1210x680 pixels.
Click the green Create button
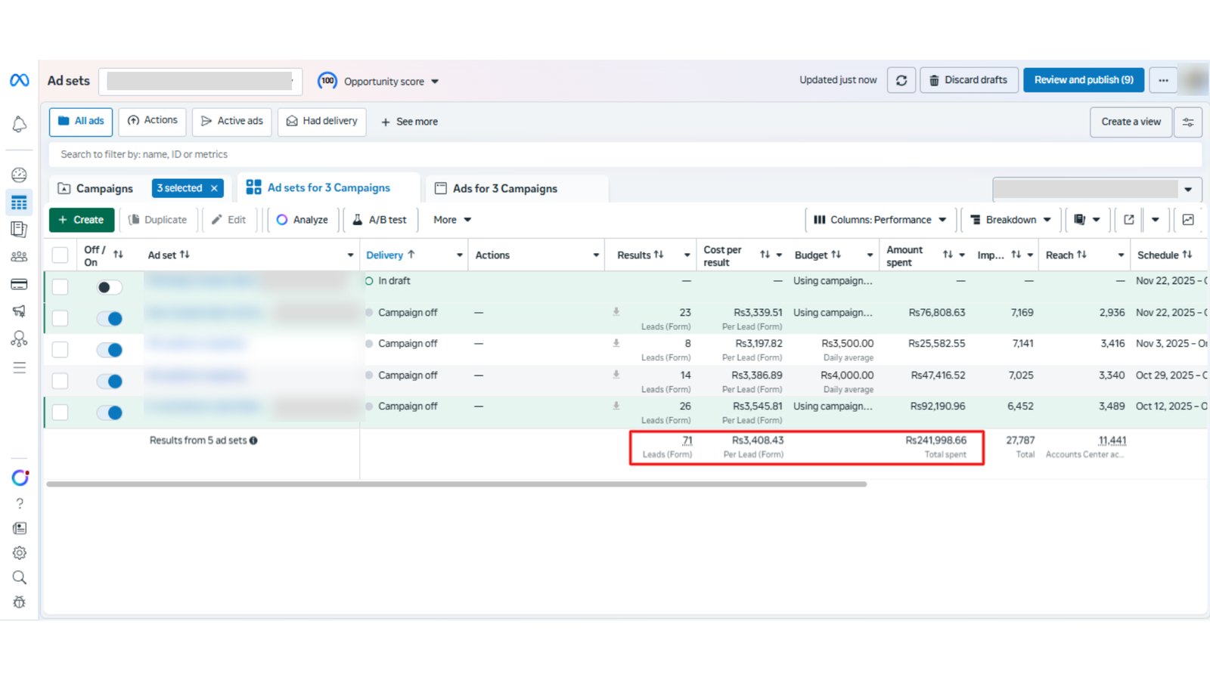[82, 220]
